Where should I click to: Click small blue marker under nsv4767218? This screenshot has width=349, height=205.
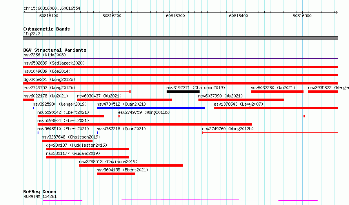click(98, 133)
